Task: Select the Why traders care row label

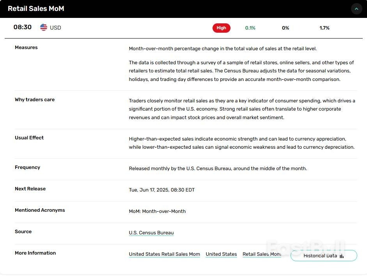Action: 35,100
